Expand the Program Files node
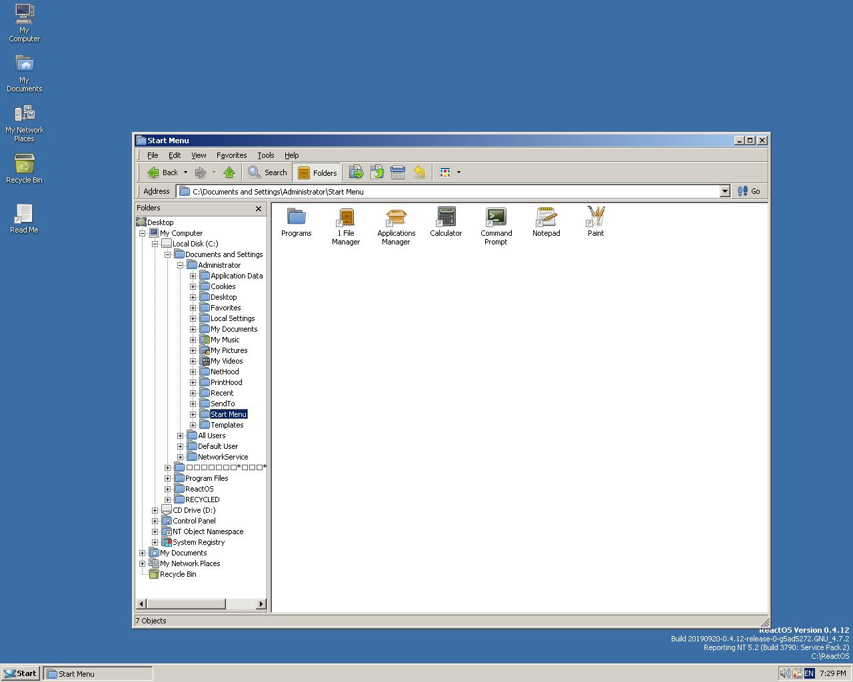Viewport: 853px width, 682px height. [167, 478]
